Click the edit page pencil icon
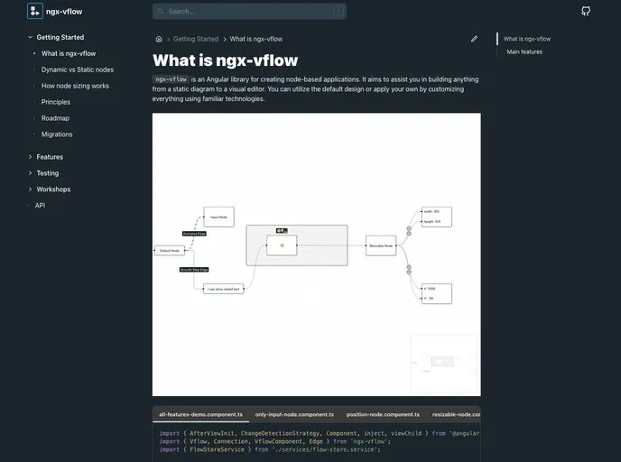 474,39
